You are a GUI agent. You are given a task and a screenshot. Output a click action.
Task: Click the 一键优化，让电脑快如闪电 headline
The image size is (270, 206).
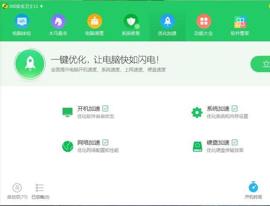[105, 60]
